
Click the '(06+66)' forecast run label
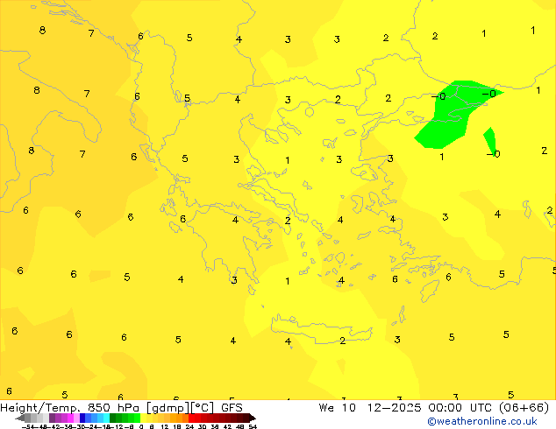[524, 408]
